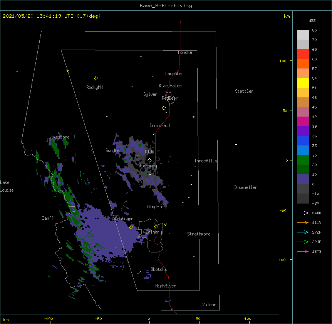Screen dimensions: 332x324
Task: Click the Banff label
Action: (x=48, y=218)
